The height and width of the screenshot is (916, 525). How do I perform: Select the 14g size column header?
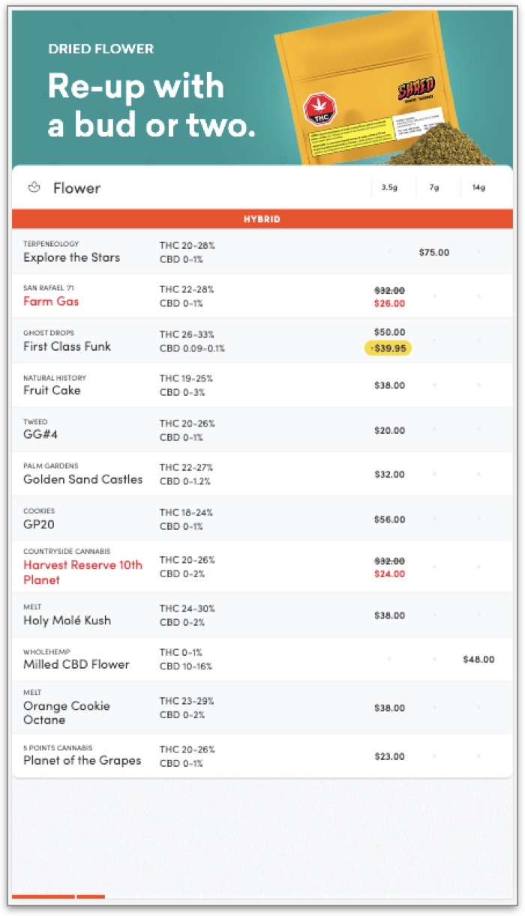pos(478,188)
